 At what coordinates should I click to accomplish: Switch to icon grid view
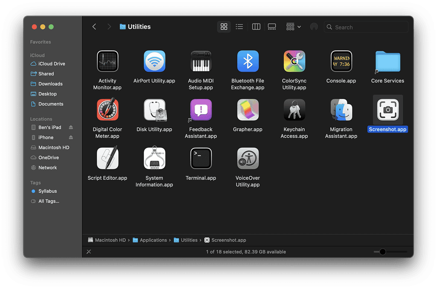click(224, 27)
